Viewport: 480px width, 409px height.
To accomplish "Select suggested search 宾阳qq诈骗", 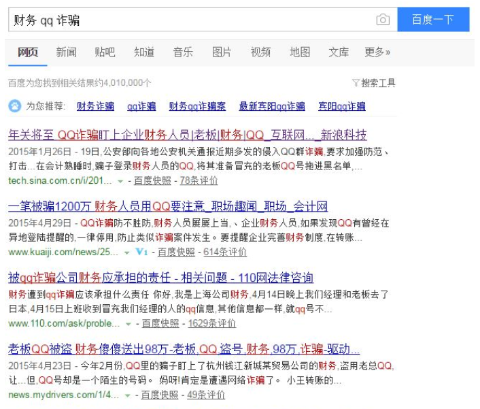I will coord(341,106).
